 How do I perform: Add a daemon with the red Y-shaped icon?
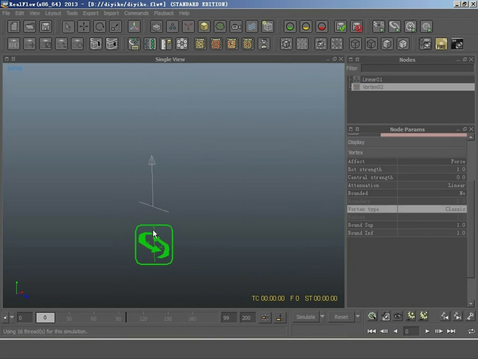coord(188,27)
